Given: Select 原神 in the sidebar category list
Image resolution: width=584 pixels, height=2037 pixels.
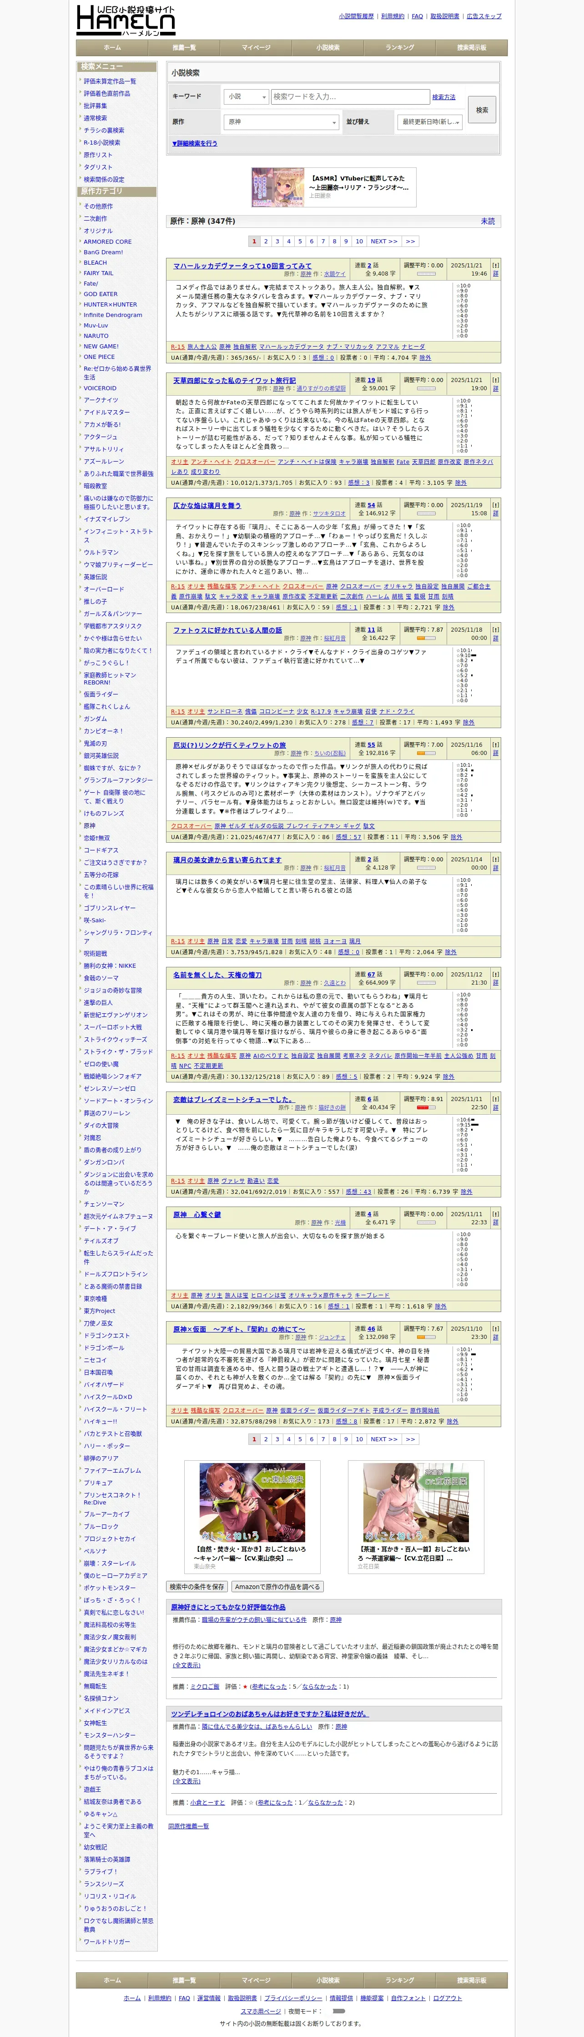Looking at the screenshot, I should (x=90, y=825).
